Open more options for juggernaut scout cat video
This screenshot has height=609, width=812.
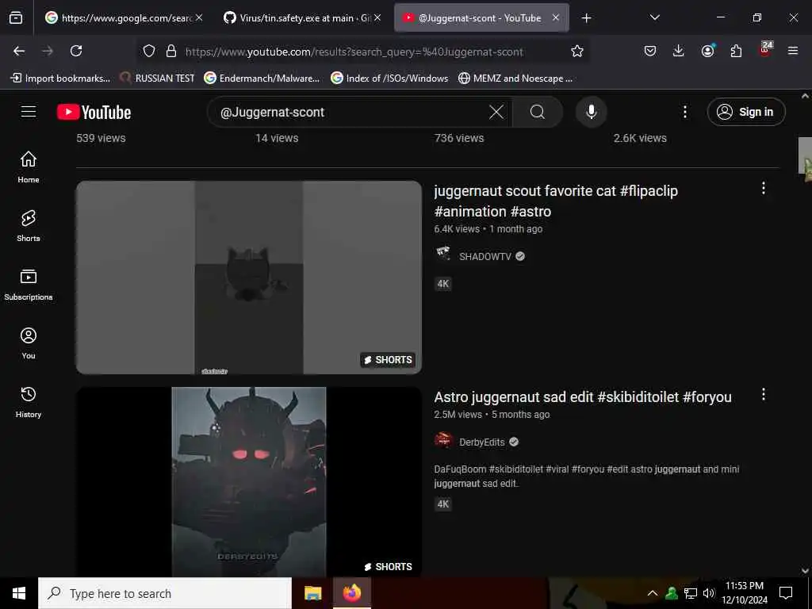[x=763, y=189]
